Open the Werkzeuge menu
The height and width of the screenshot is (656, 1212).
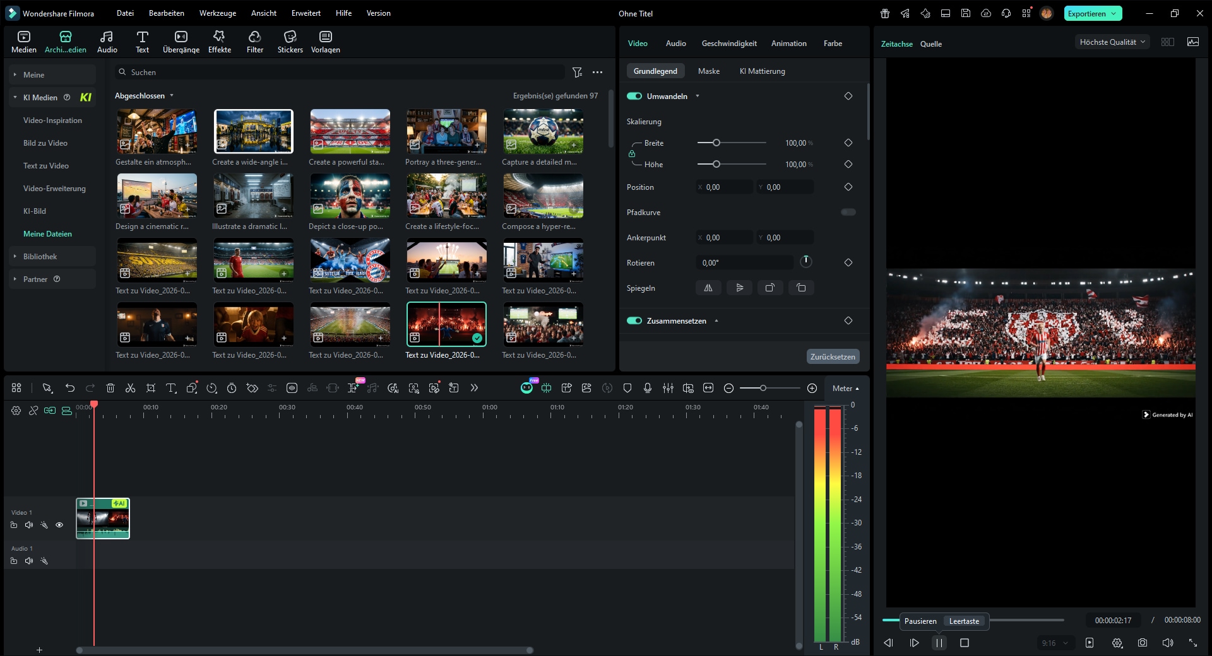tap(217, 13)
